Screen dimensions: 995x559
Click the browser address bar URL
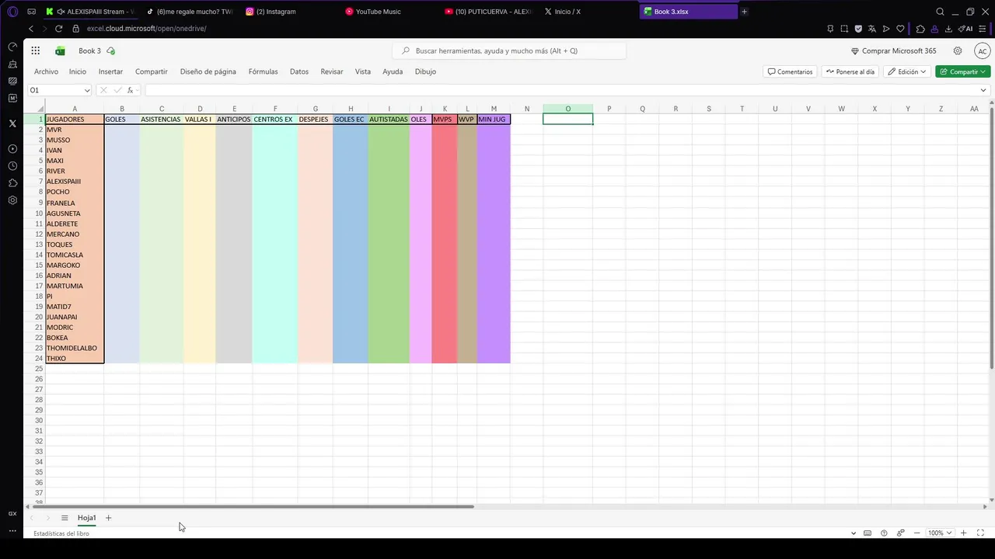[x=146, y=29]
